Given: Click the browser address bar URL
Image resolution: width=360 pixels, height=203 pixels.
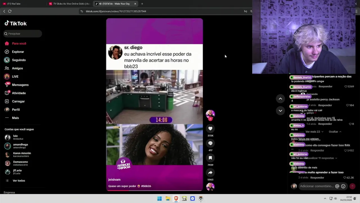Looking at the screenshot, I should (x=116, y=11).
